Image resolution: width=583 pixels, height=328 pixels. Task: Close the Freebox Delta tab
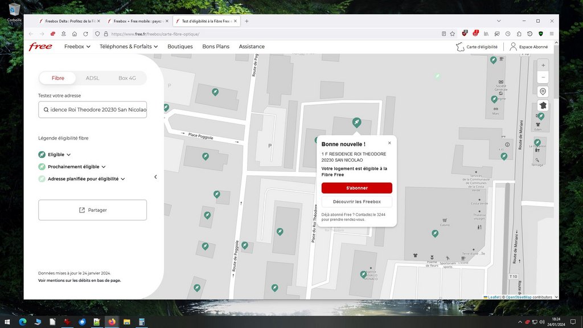[x=98, y=21]
